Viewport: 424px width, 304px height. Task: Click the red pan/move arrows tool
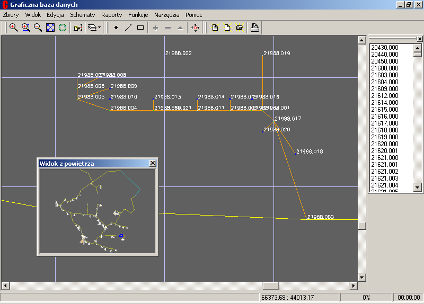[195, 28]
